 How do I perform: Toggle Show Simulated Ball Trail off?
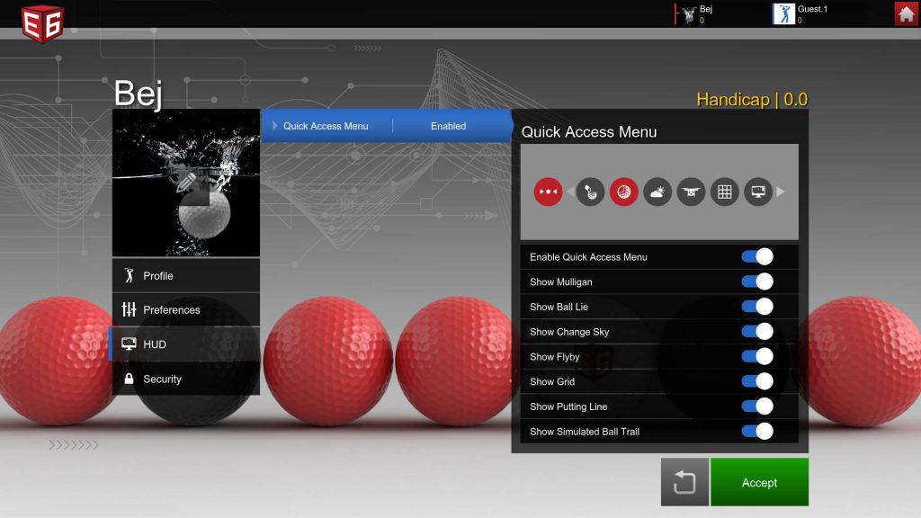(x=757, y=432)
